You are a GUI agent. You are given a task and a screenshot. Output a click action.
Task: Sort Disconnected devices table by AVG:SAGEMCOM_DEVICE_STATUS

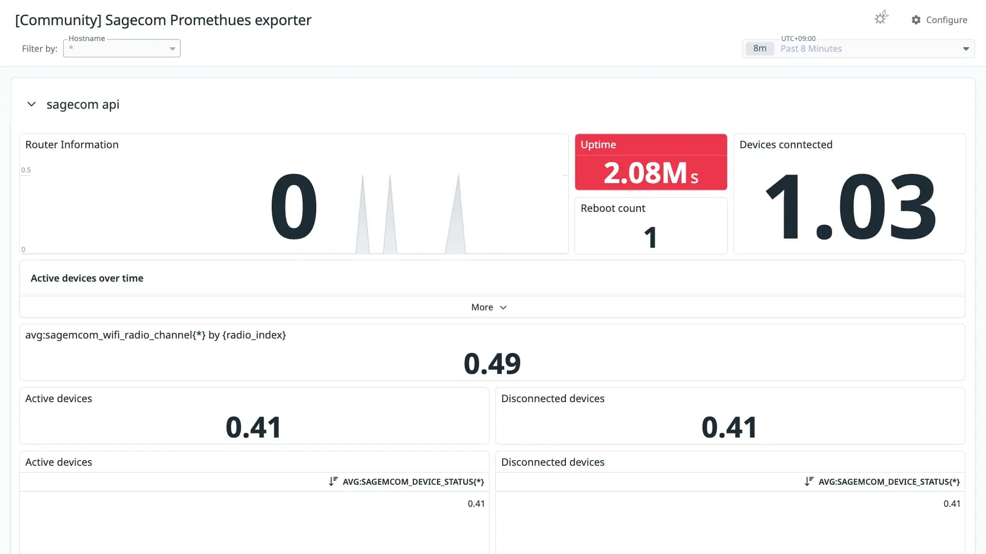882,482
